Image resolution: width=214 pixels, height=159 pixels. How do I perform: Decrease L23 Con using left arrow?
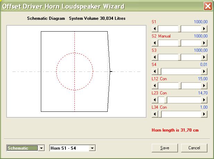pyautogui.click(x=155, y=100)
